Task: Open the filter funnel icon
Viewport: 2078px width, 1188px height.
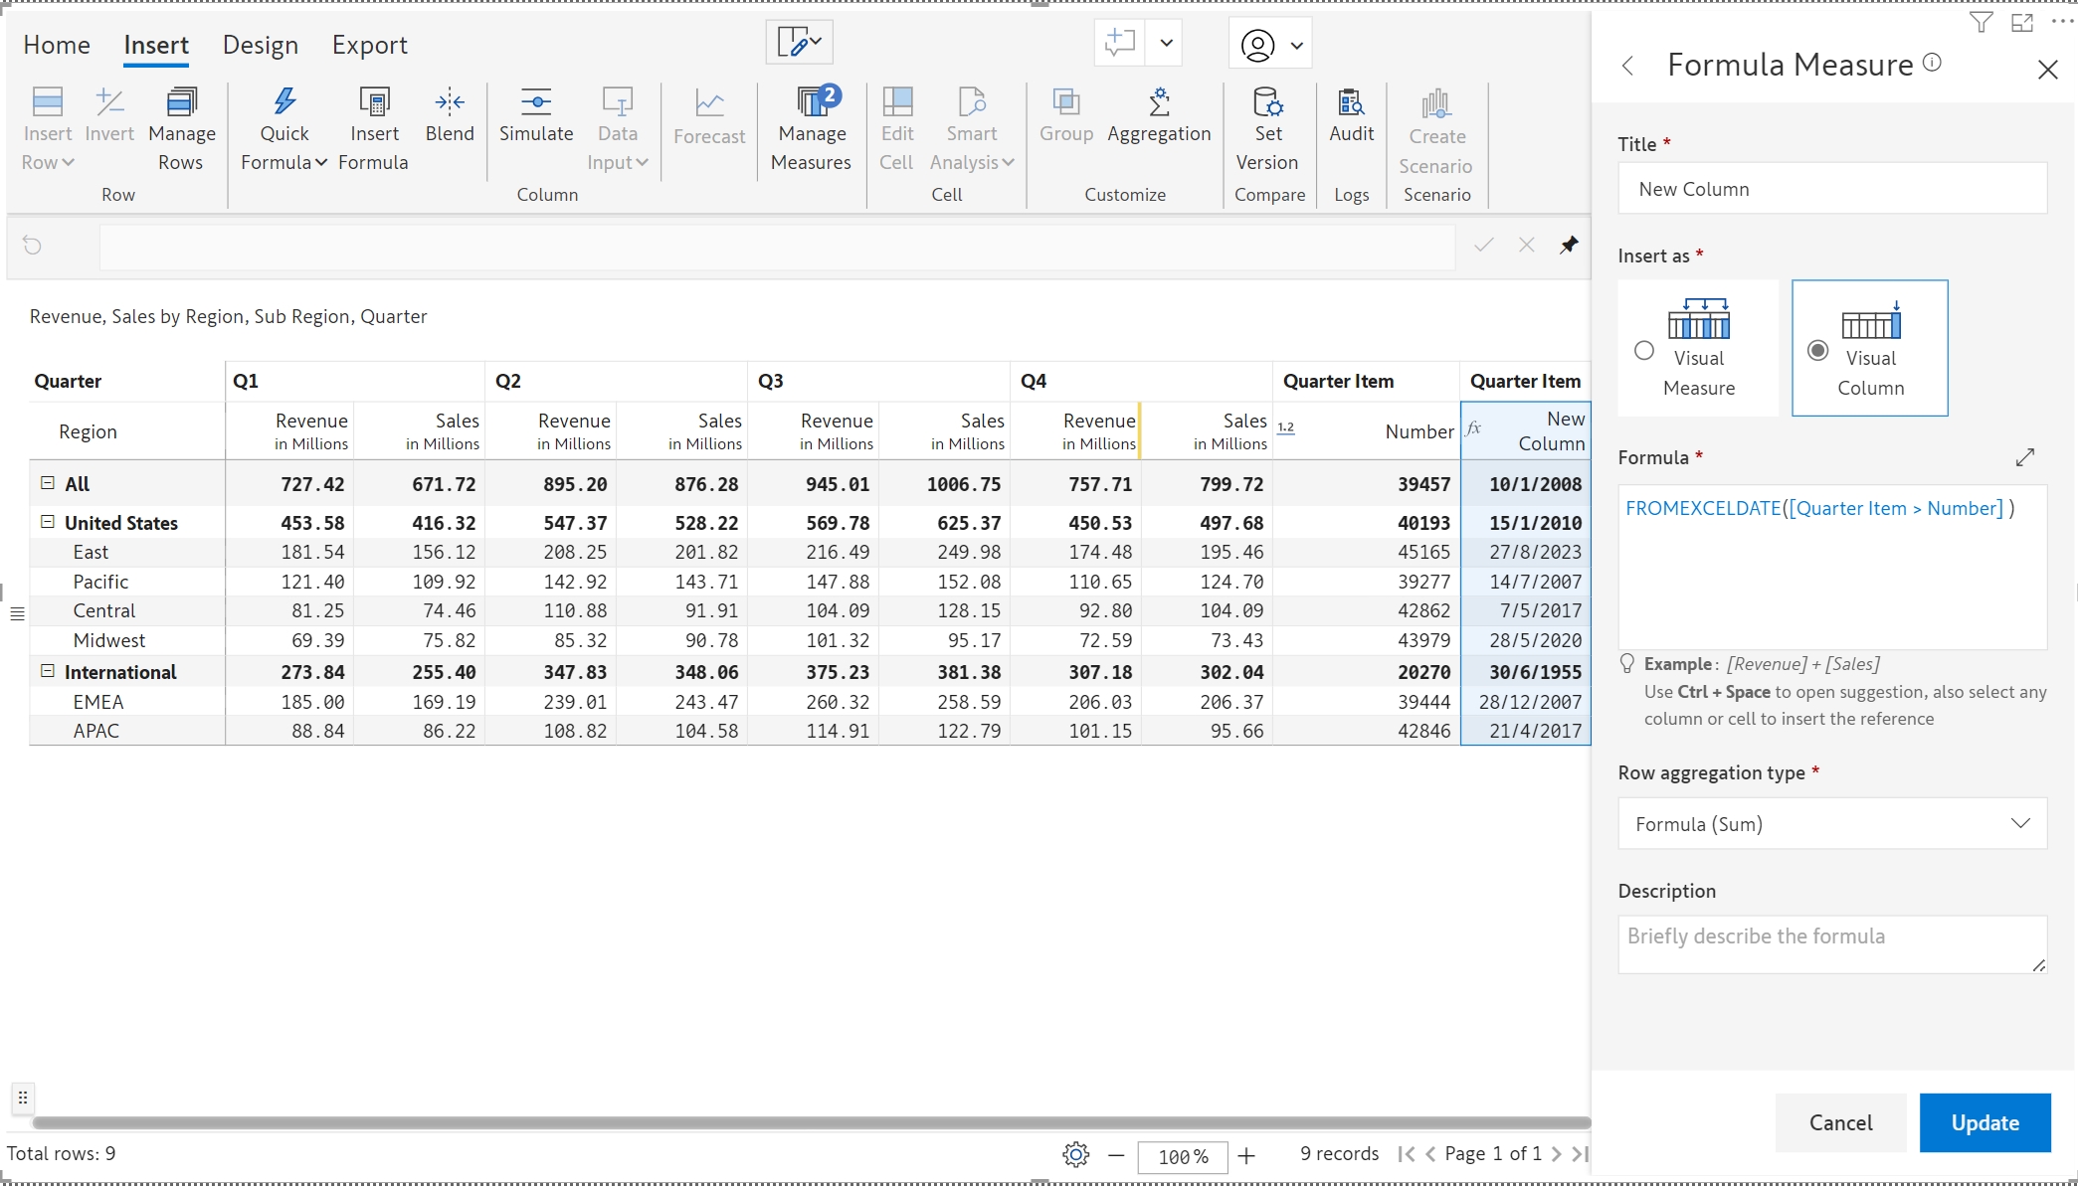Action: 1981,23
